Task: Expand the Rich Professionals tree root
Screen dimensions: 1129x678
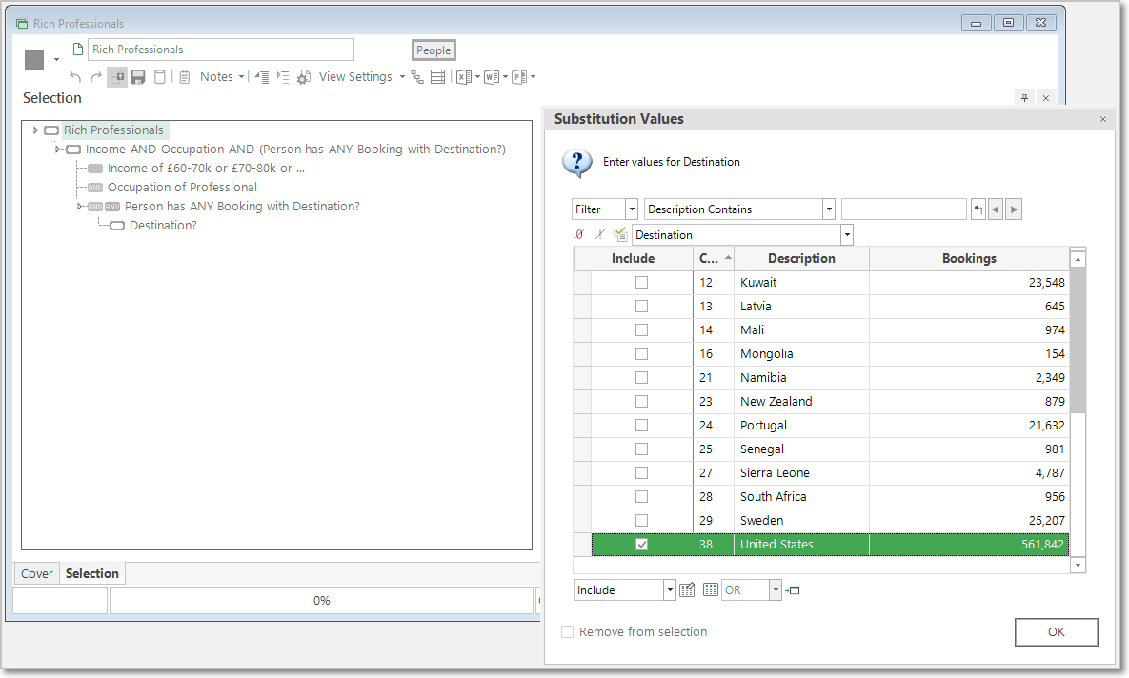Action: point(36,130)
